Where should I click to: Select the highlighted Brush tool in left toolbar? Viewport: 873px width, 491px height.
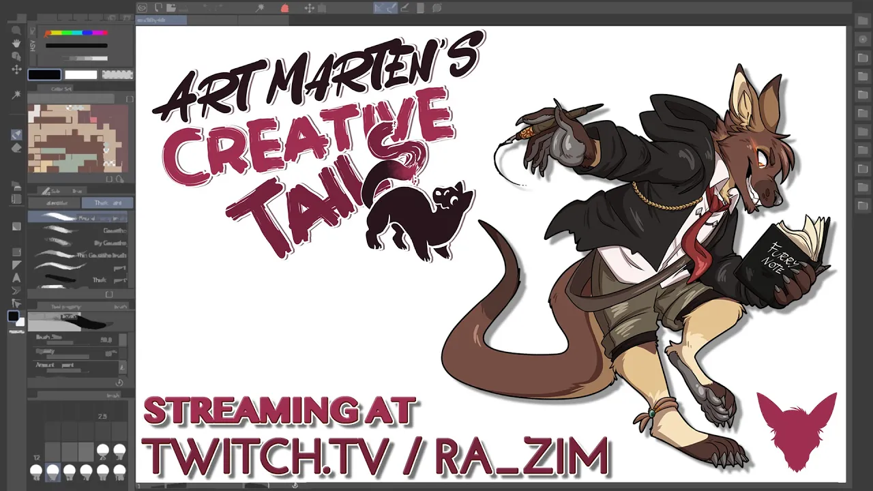[17, 135]
